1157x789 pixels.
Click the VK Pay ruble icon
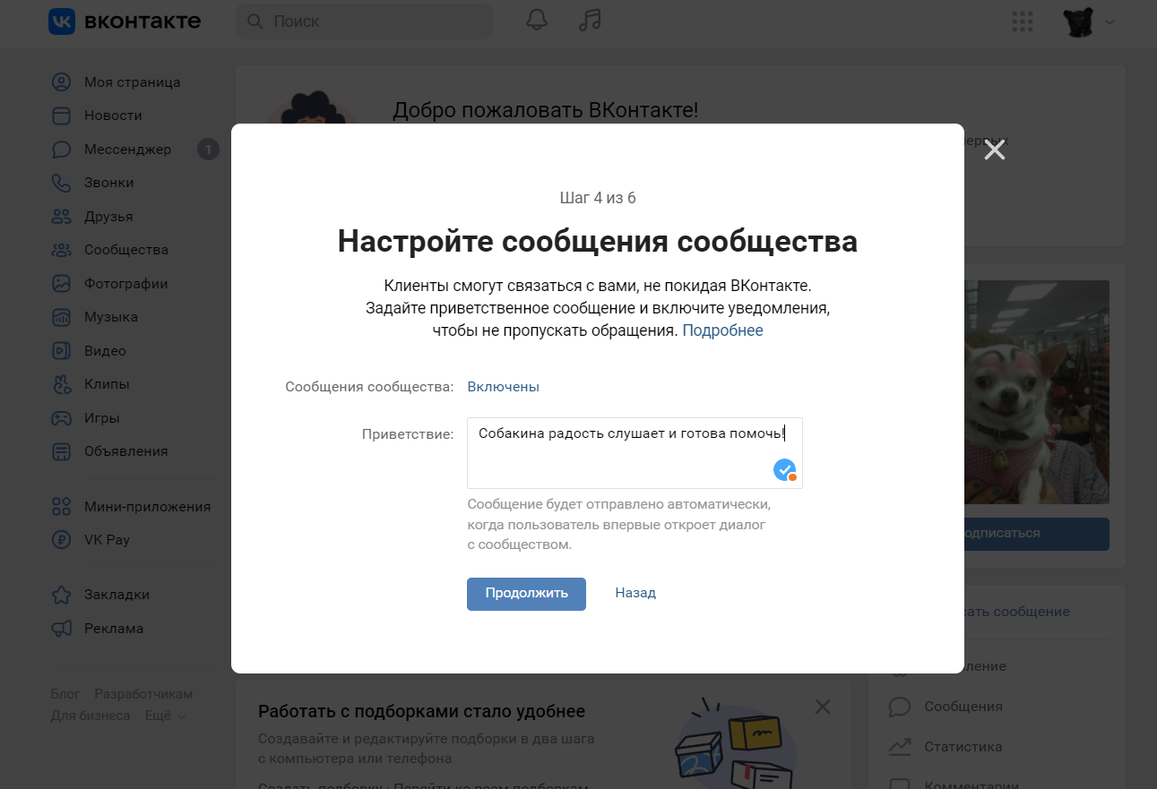[x=61, y=540]
